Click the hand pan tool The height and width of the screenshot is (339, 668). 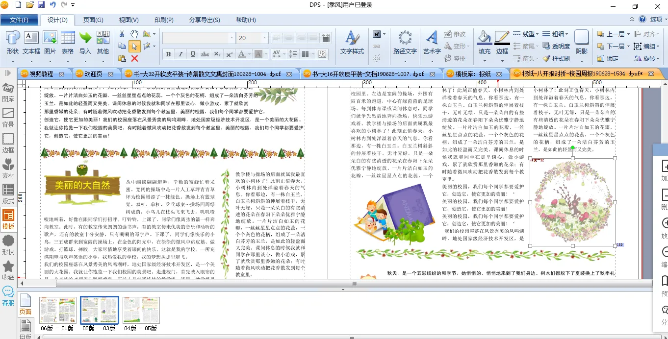[134, 34]
